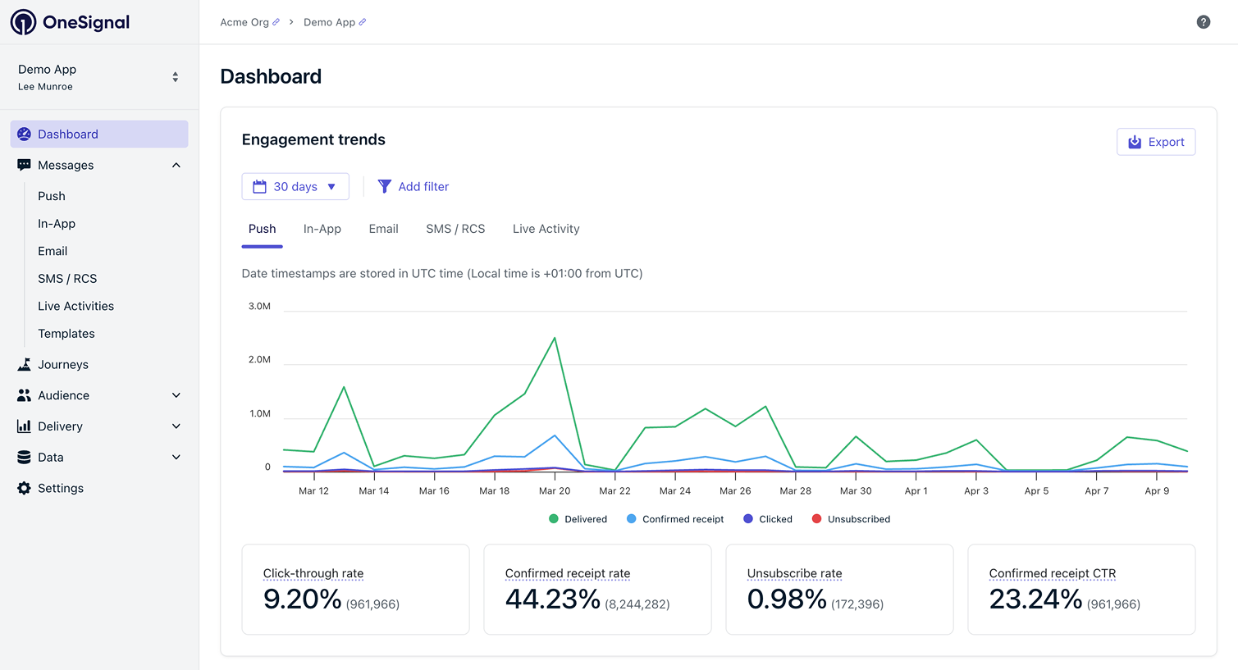Click the Acme Org breadcrumb link
Image resolution: width=1238 pixels, height=670 pixels.
[x=244, y=22]
